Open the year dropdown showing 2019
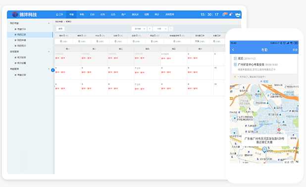Viewport: 306px width, 187px height. tap(139, 29)
